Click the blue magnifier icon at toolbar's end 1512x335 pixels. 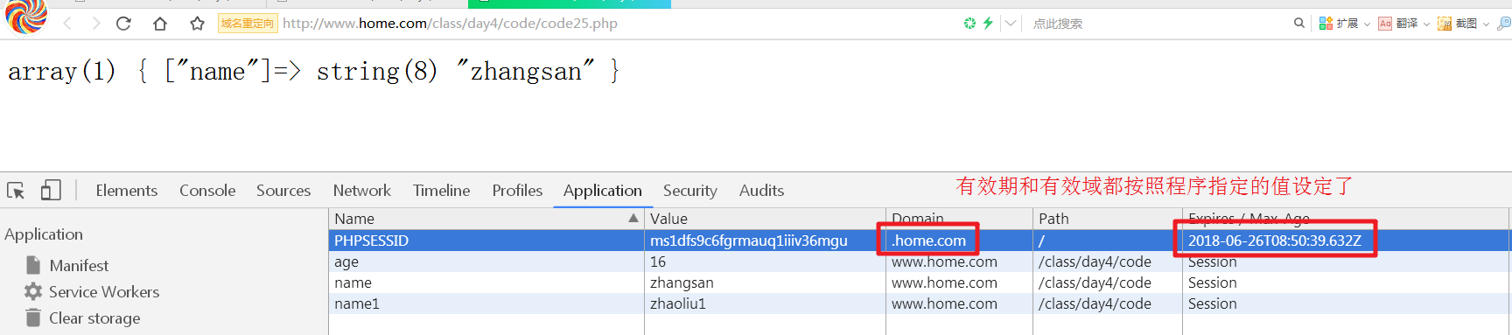1504,24
